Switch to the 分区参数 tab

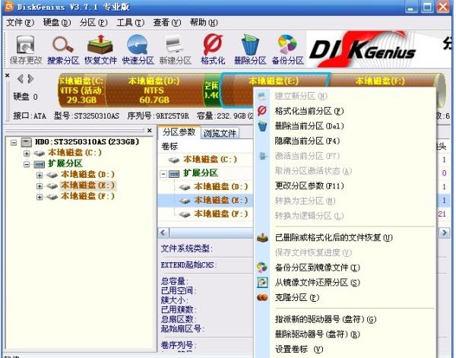179,132
